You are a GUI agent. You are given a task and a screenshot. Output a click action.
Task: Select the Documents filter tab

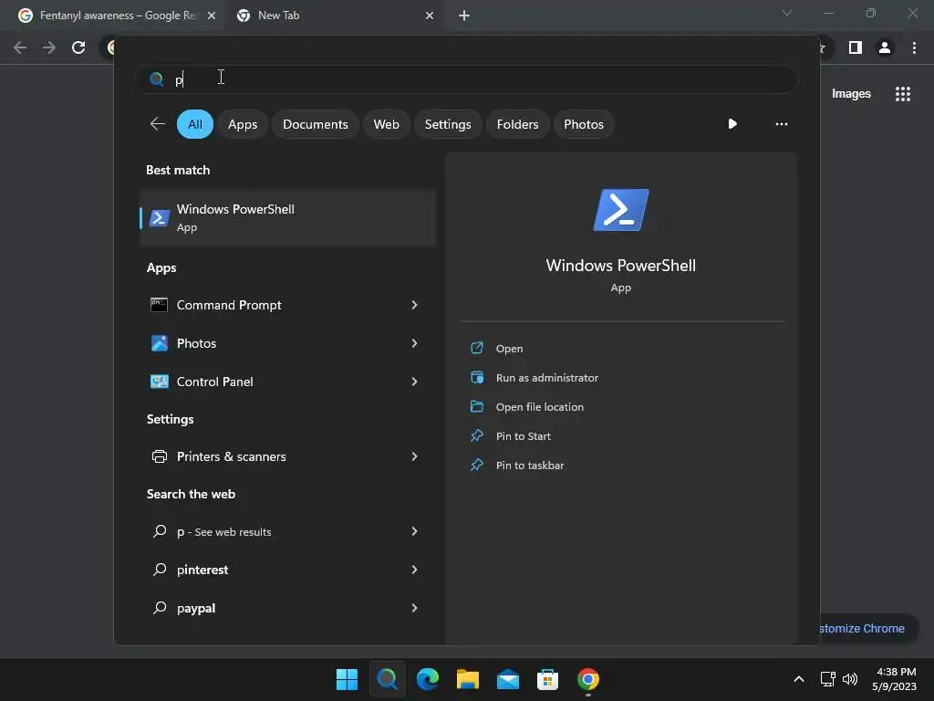click(x=315, y=124)
